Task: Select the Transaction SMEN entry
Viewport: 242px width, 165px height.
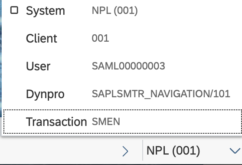Action: 123,122
